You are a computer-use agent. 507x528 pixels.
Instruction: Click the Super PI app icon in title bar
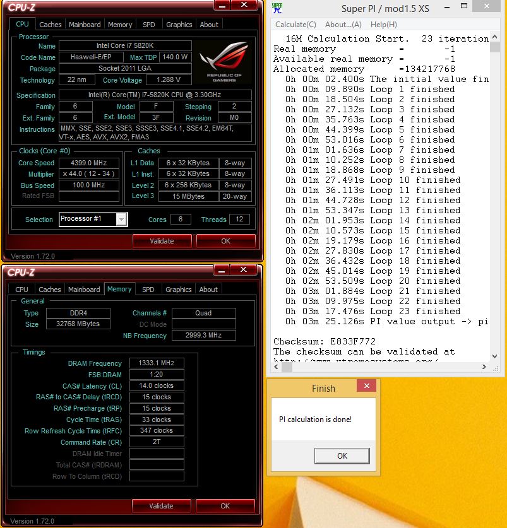click(277, 8)
